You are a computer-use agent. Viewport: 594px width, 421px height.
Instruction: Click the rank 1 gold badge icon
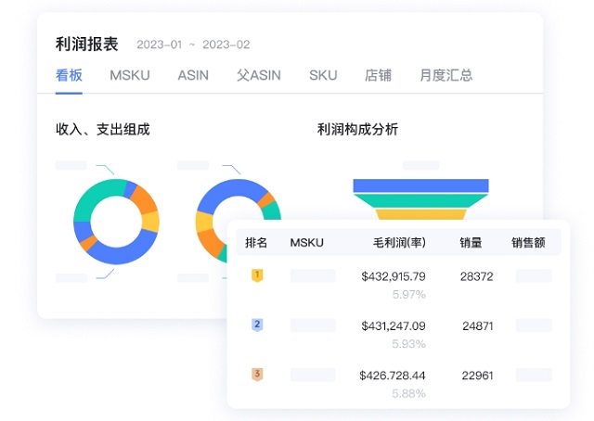click(257, 275)
